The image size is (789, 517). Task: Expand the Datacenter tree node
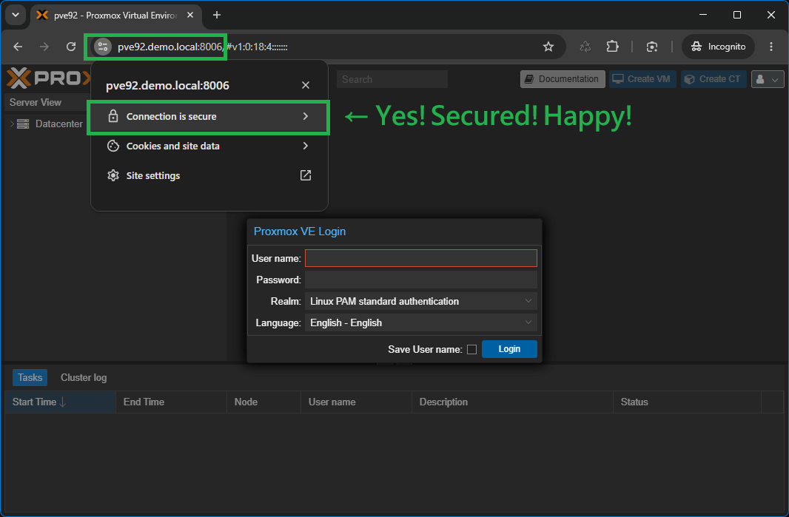[12, 124]
